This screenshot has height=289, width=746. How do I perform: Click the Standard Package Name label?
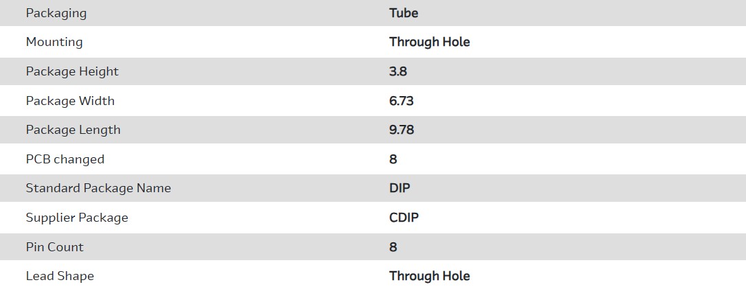point(98,188)
